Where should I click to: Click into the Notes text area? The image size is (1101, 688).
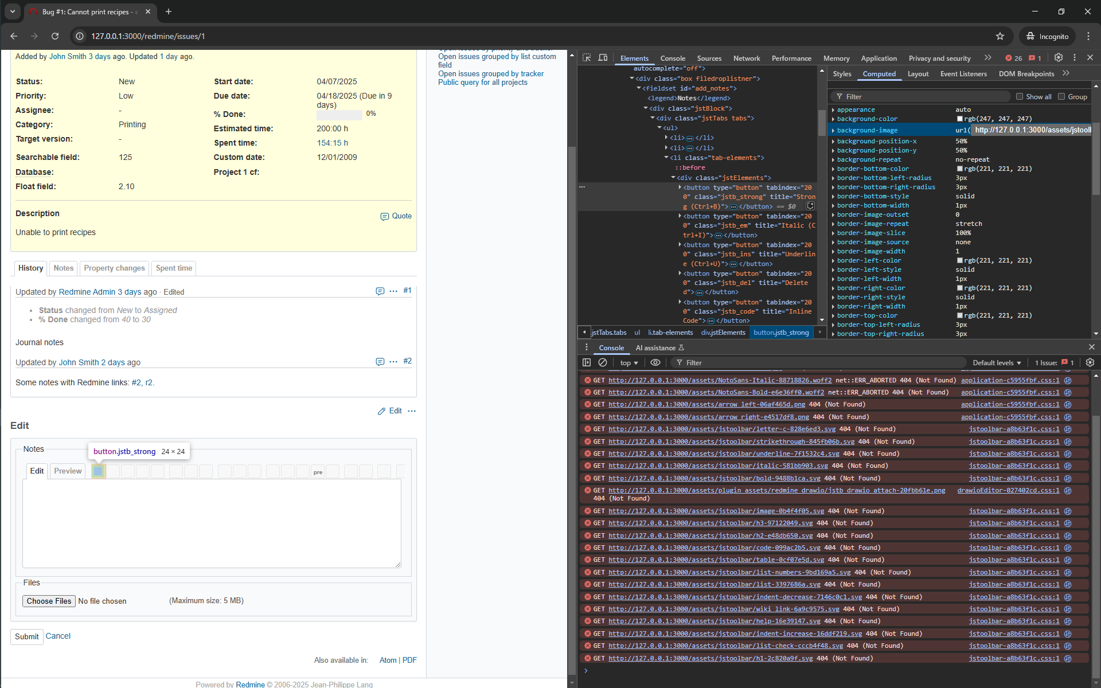click(212, 523)
